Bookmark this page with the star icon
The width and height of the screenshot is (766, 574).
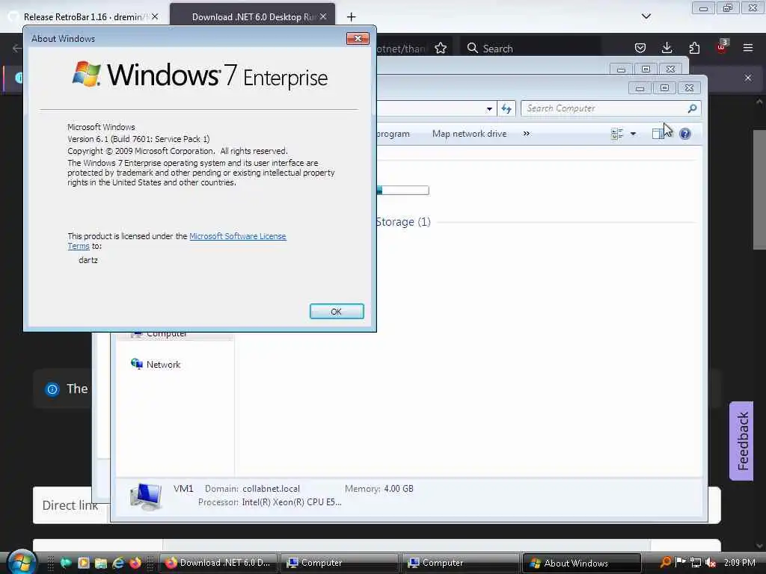point(440,49)
